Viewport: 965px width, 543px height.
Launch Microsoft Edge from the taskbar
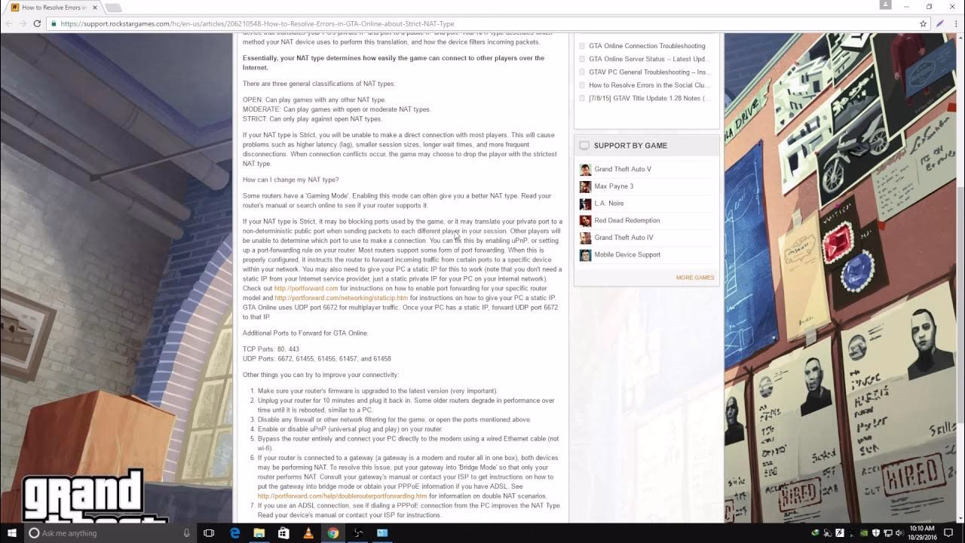click(234, 533)
